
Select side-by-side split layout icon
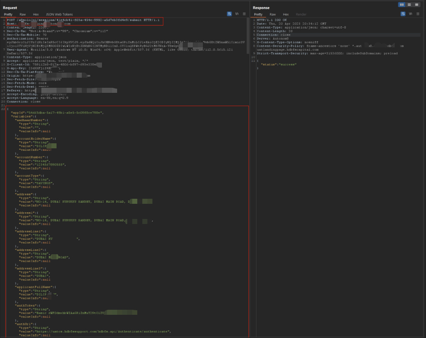pos(402,5)
